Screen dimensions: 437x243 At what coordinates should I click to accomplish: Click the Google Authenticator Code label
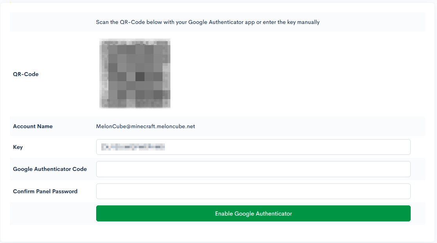pos(50,169)
